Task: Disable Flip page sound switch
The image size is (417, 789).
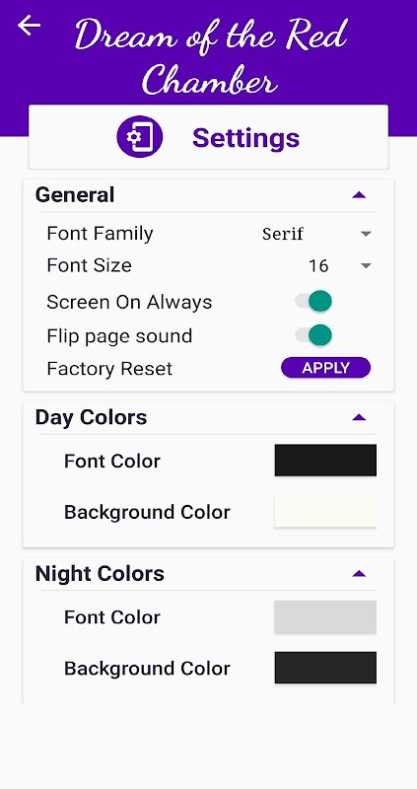Action: click(x=313, y=335)
